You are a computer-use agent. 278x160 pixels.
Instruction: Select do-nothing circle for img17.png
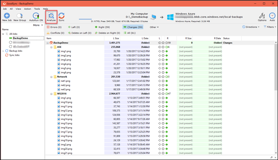163,132
